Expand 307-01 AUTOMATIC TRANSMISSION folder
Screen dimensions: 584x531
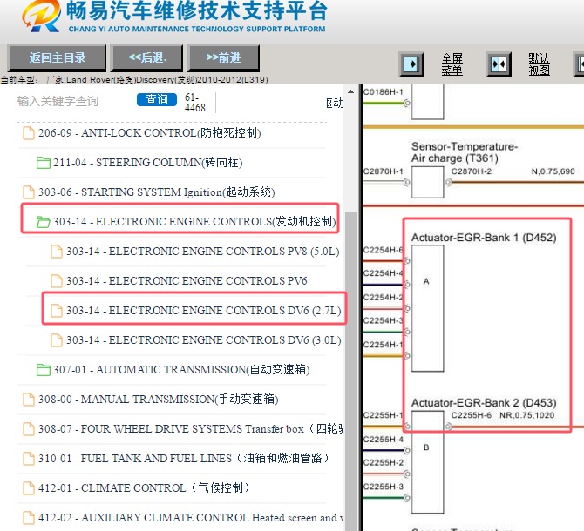click(x=181, y=370)
